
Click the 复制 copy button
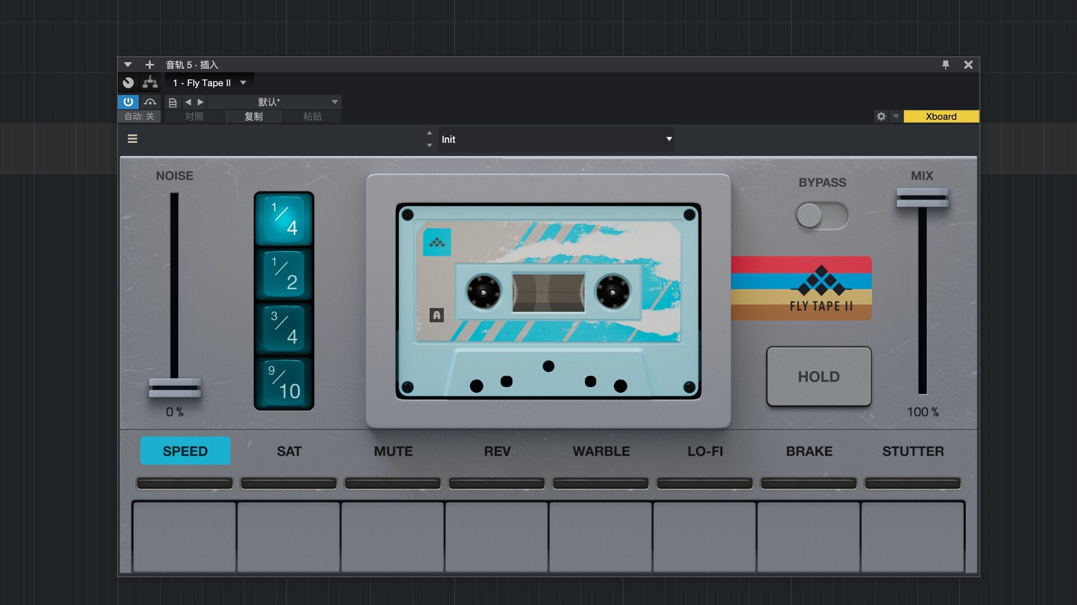(253, 117)
